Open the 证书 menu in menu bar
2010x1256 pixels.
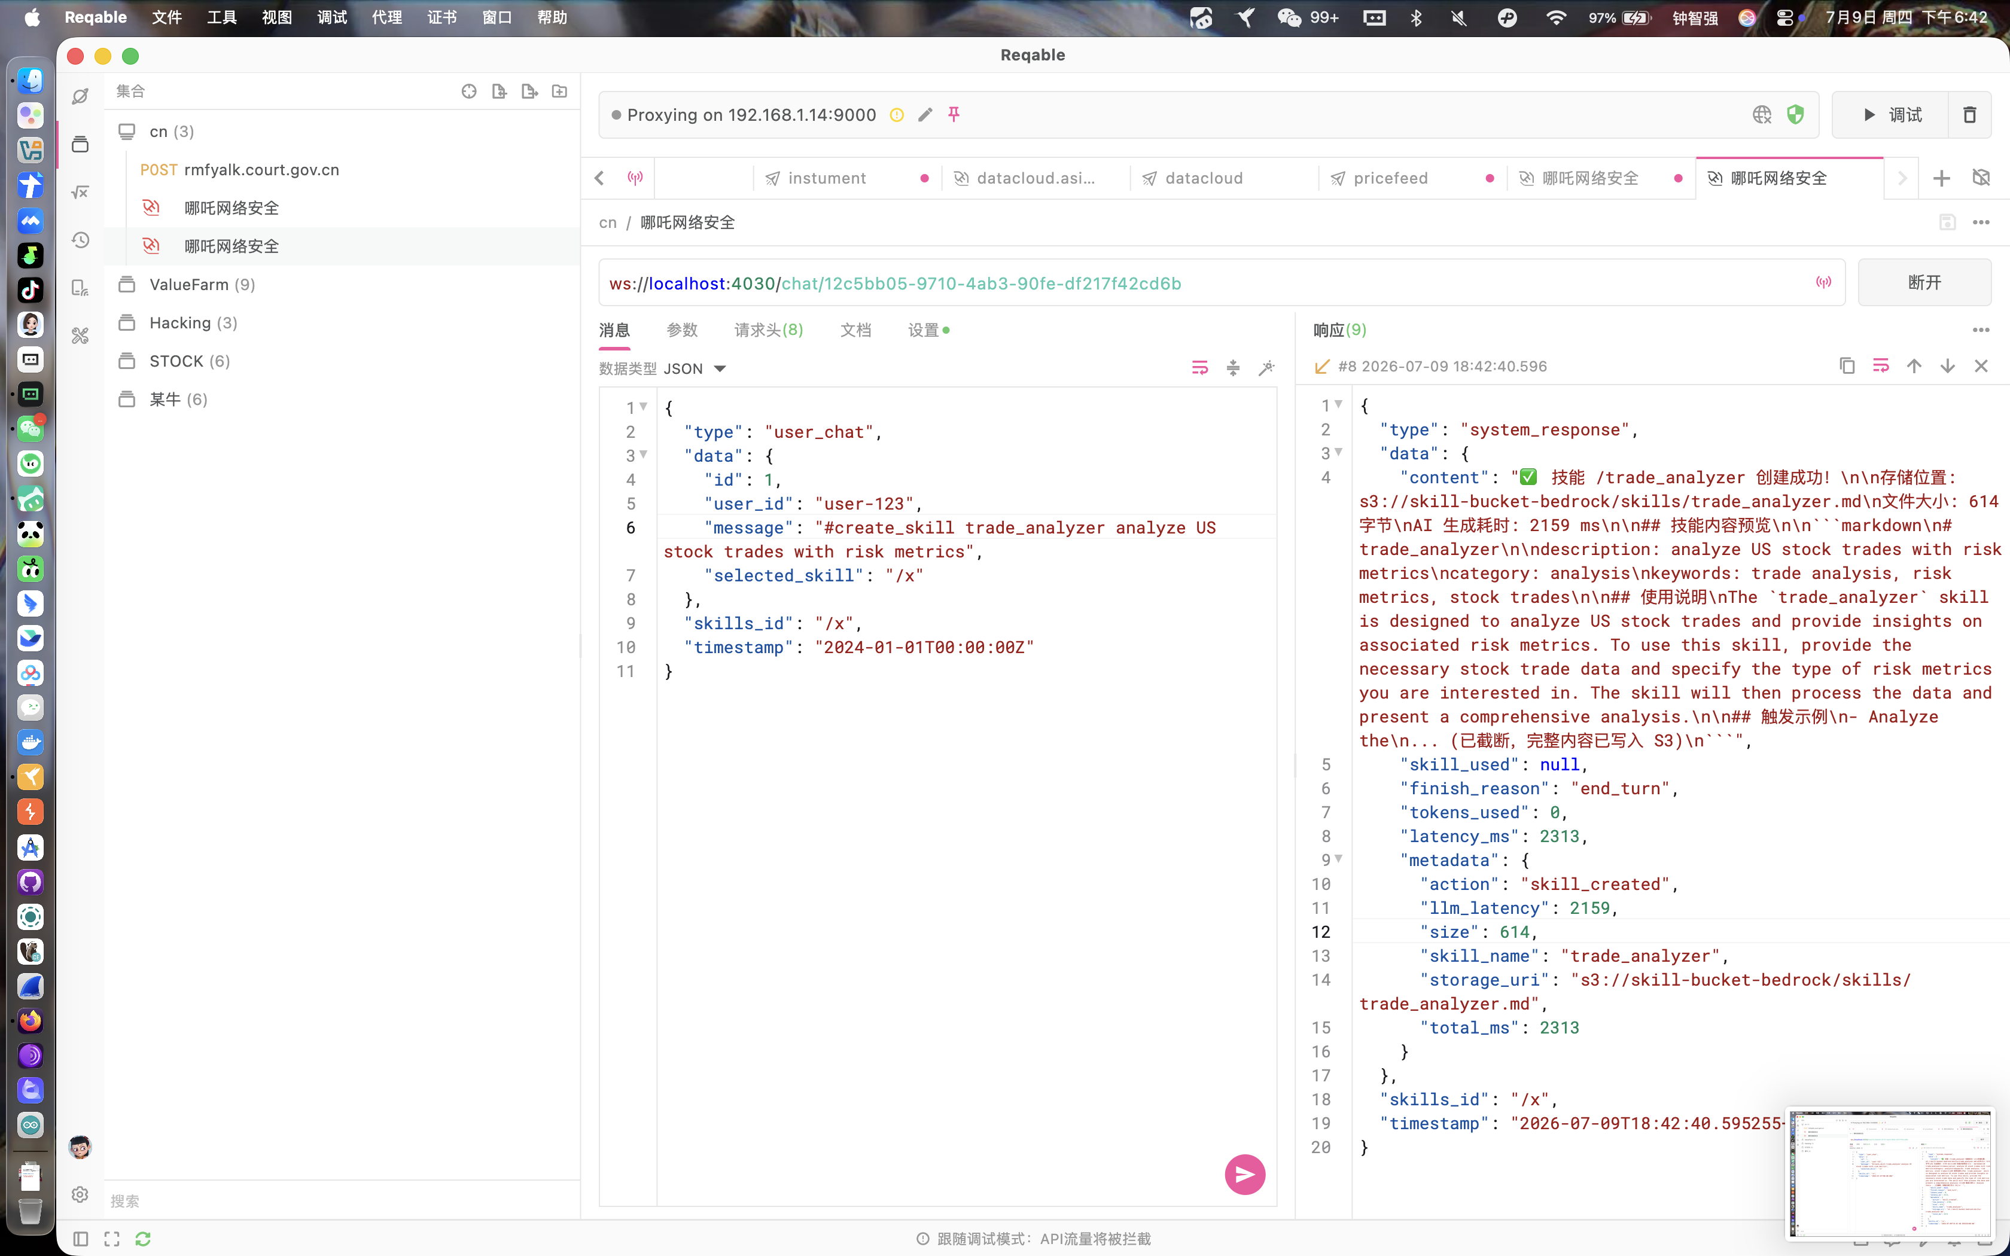(x=442, y=17)
